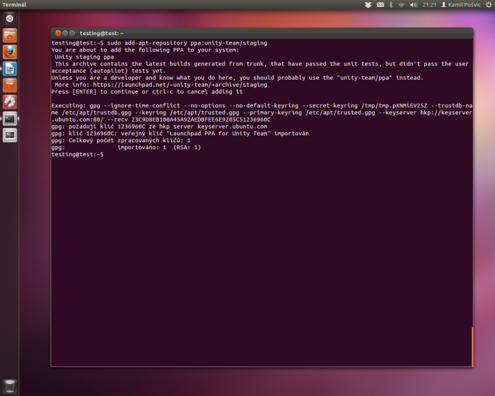Open the mail envelope messaging indicator
This screenshot has width=495, height=396.
(380, 5)
